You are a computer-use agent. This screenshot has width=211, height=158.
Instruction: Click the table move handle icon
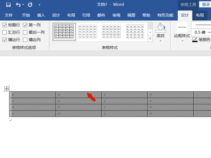[x=7, y=89]
